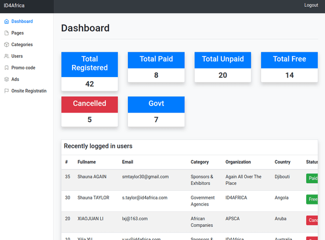Open the Total Unpaid card
The height and width of the screenshot is (240, 325).
click(x=222, y=66)
